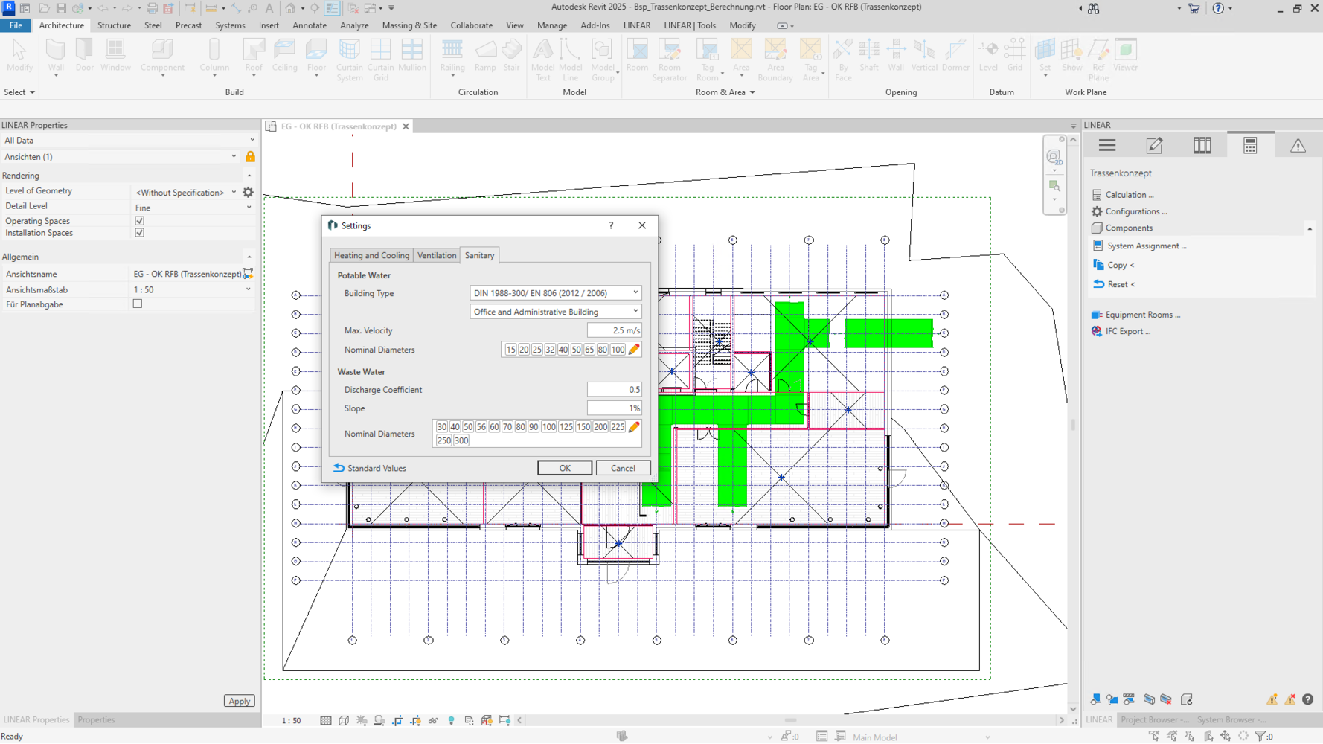Click OK in the Settings dialog
1323x744 pixels.
pyautogui.click(x=565, y=468)
